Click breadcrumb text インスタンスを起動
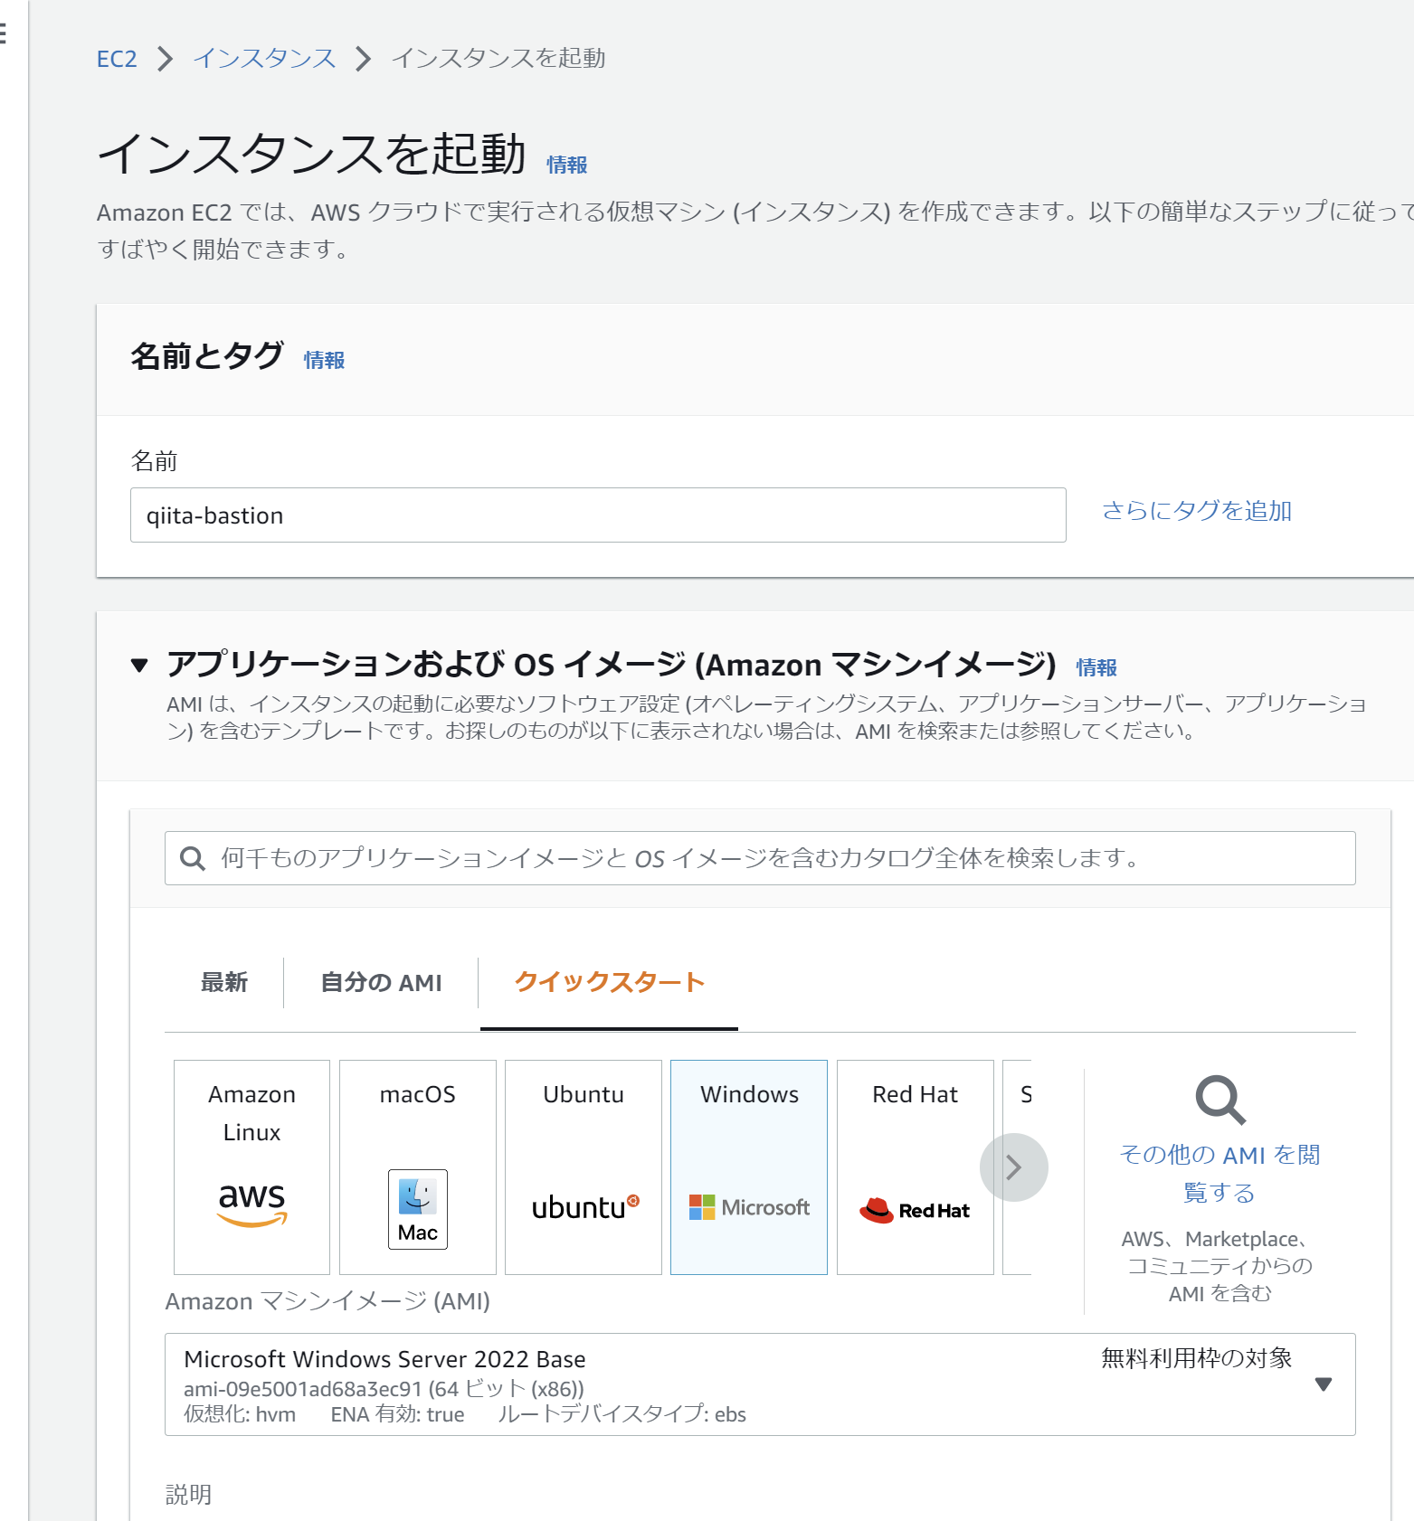The width and height of the screenshot is (1414, 1521). pyautogui.click(x=498, y=59)
